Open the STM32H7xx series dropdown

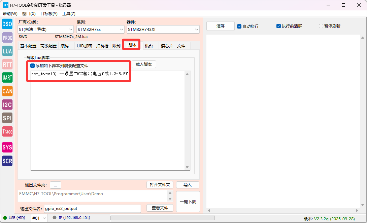coord(100,30)
